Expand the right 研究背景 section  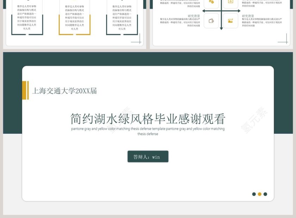point(248,15)
